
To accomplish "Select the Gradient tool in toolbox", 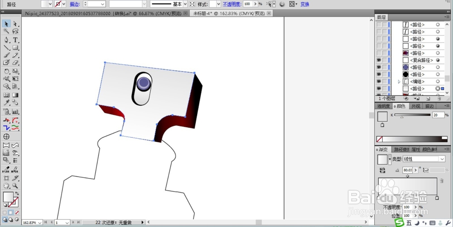I will (15, 95).
